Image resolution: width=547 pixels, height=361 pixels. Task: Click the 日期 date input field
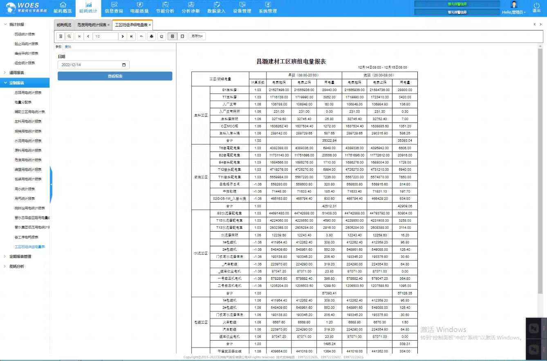click(x=93, y=65)
